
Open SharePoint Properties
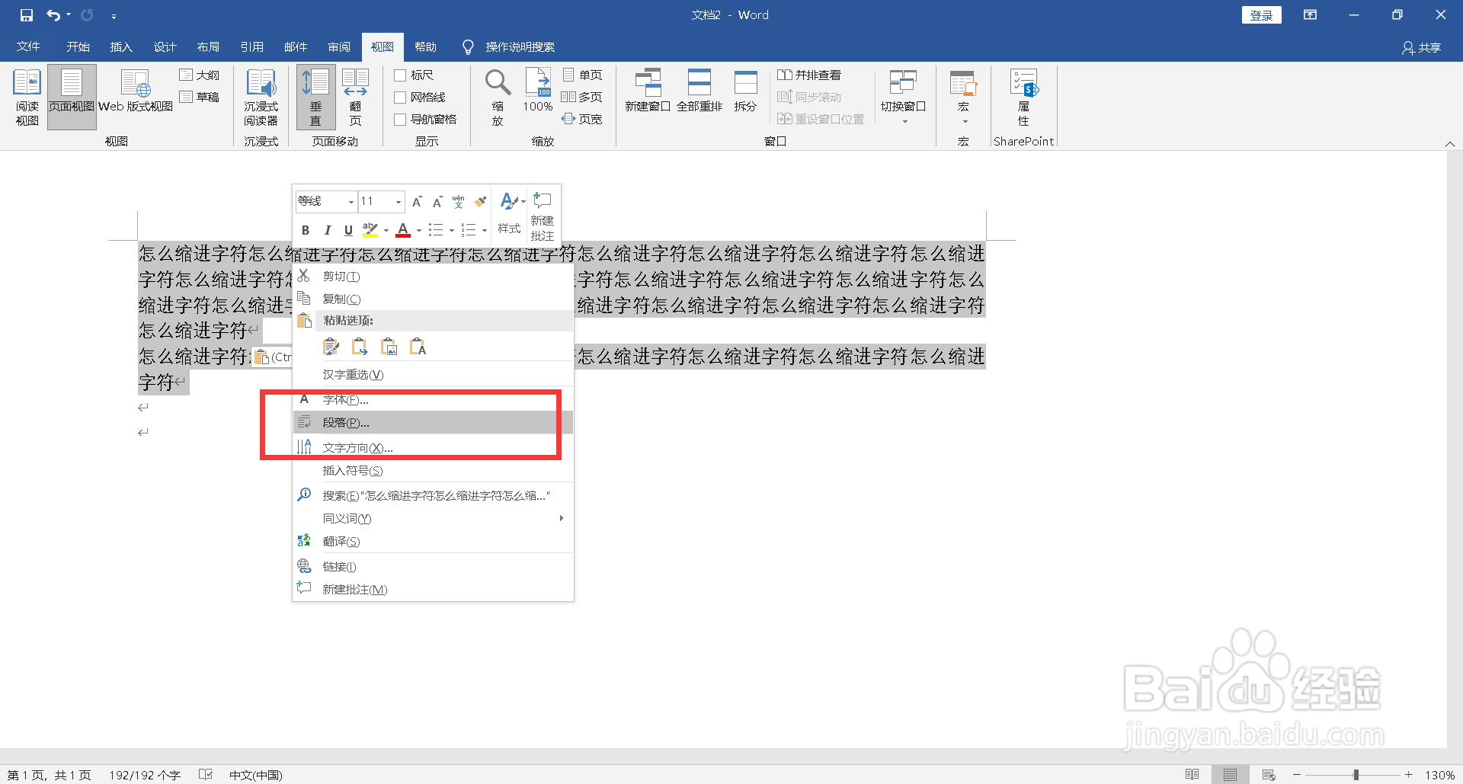coord(1023,98)
